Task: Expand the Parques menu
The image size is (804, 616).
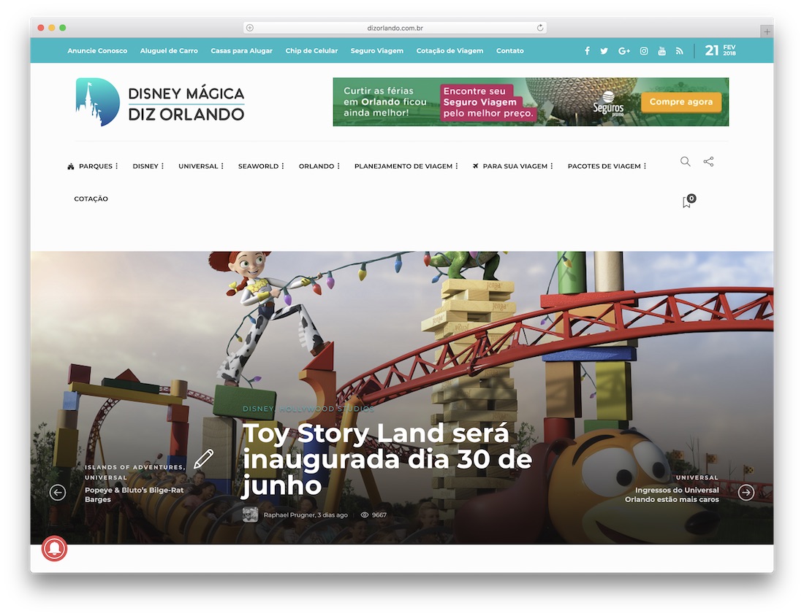Action: coord(93,166)
